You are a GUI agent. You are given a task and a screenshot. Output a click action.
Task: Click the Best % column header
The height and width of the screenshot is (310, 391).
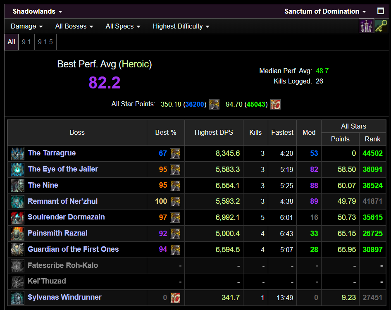coord(166,132)
